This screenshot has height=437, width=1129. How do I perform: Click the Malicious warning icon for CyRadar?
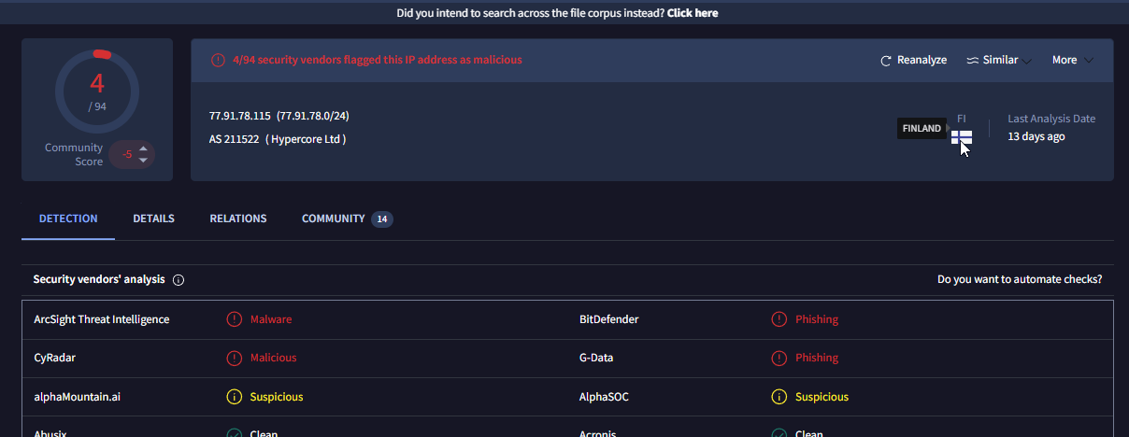coord(235,358)
